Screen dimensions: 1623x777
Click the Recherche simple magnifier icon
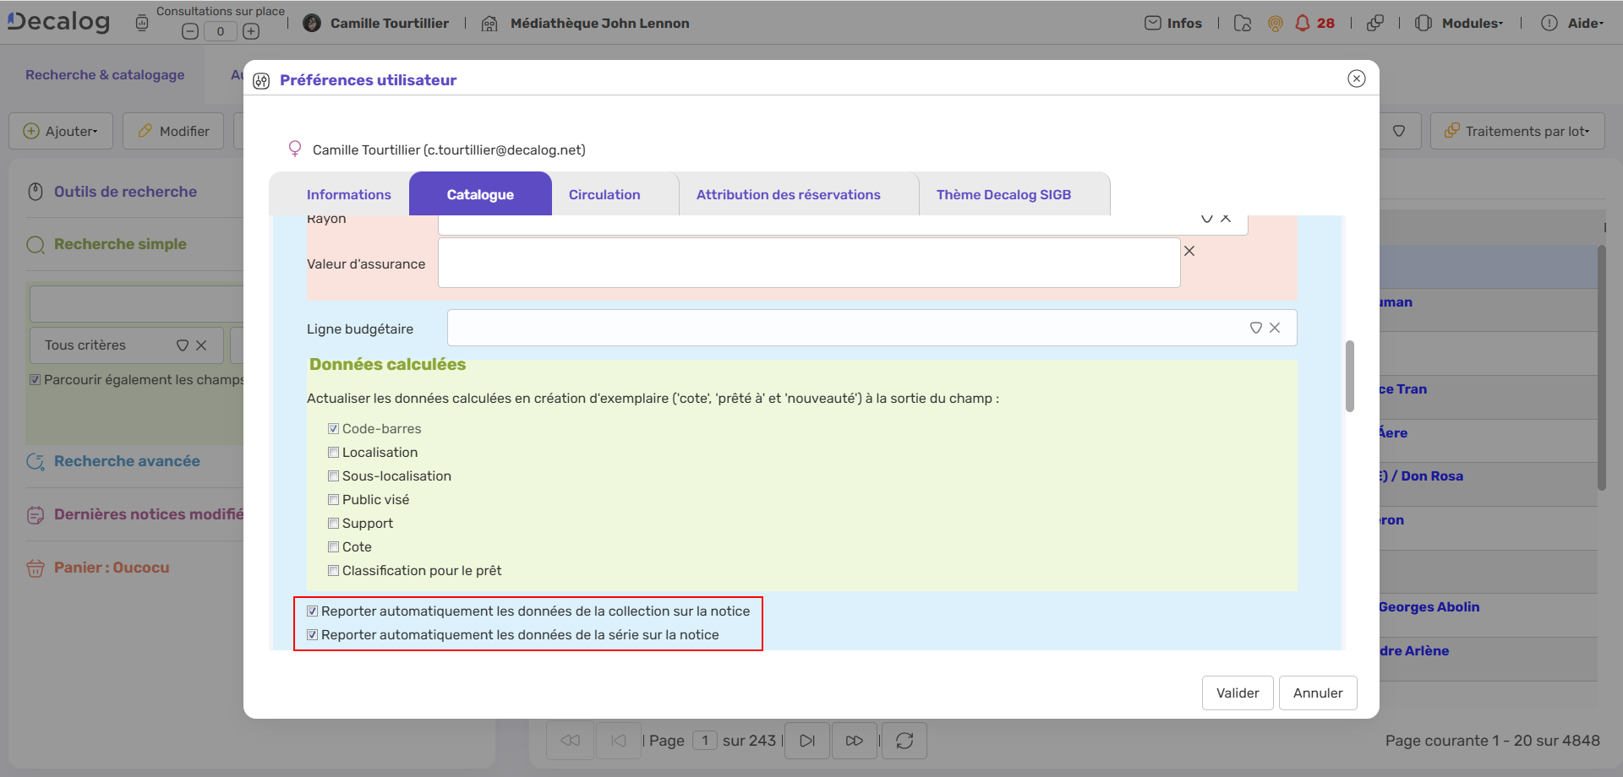click(35, 244)
